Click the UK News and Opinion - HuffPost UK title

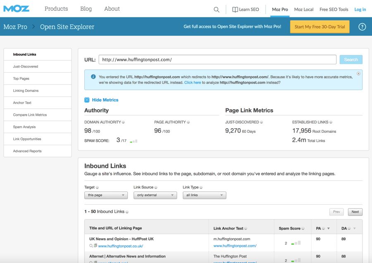point(122,239)
